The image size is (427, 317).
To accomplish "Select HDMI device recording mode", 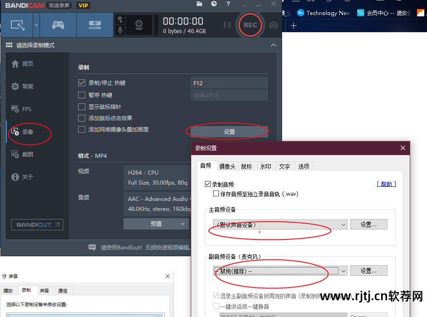I will coord(95,25).
